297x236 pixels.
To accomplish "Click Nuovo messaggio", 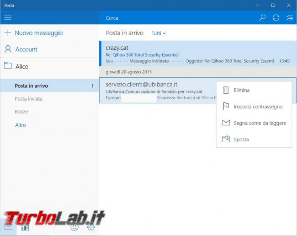I will [39, 33].
